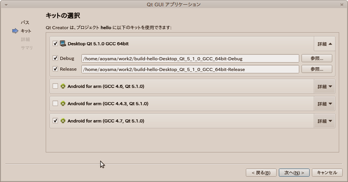Image resolution: width=348 pixels, height=182 pixels.
Task: Proceed with 次へ(N) button
Action: point(294,173)
